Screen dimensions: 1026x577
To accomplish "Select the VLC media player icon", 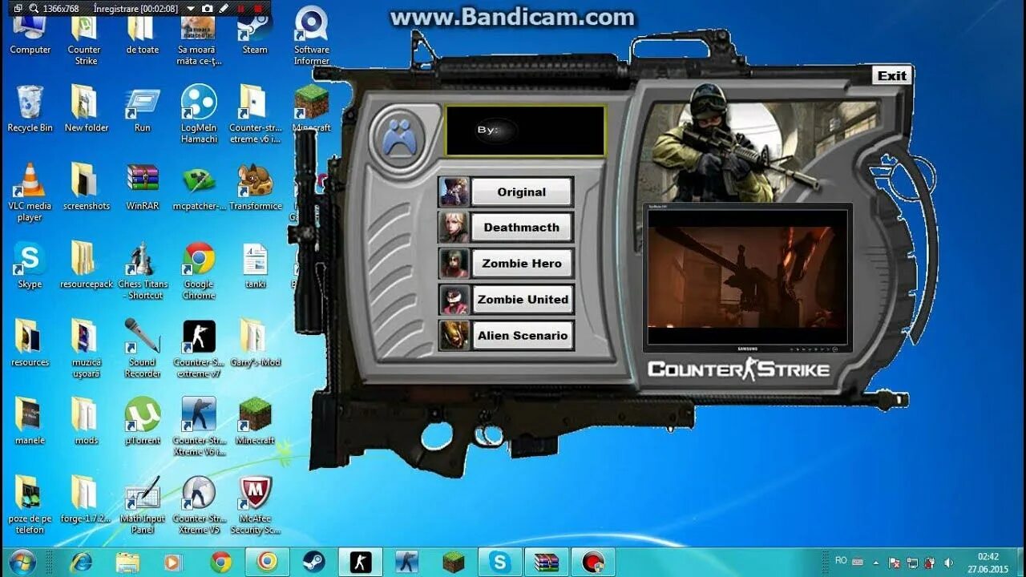I will (x=30, y=192).
